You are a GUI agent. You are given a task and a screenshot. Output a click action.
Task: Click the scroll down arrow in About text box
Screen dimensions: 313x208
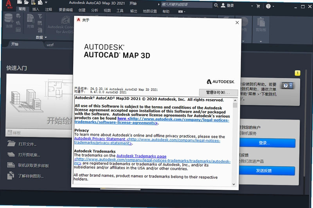pyautogui.click(x=234, y=184)
